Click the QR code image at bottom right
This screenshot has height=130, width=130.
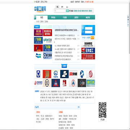(103, 110)
